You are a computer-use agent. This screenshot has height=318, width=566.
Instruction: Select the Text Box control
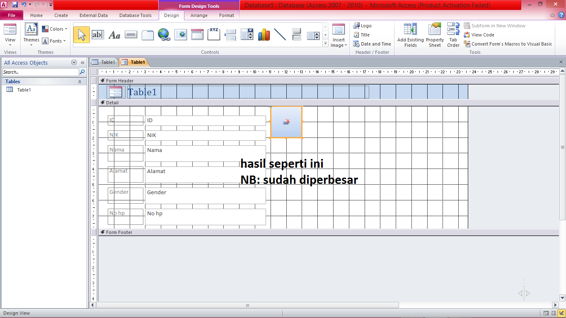click(x=98, y=35)
